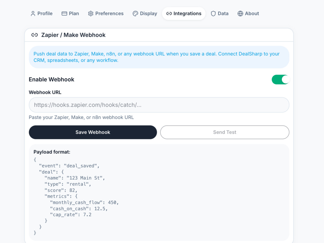Click the Send Test button
This screenshot has height=243, width=324.
tap(225, 132)
